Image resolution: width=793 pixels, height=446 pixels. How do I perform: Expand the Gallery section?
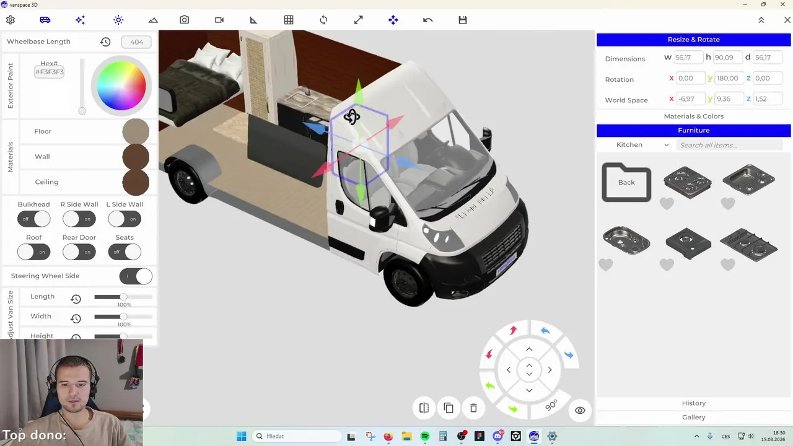(693, 418)
